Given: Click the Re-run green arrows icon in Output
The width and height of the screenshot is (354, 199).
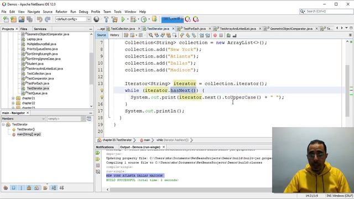Looking at the screenshot, I should tap(98, 153).
